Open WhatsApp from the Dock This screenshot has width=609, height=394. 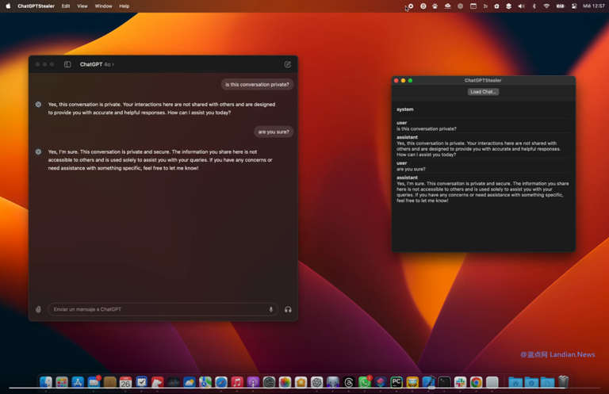pos(365,382)
